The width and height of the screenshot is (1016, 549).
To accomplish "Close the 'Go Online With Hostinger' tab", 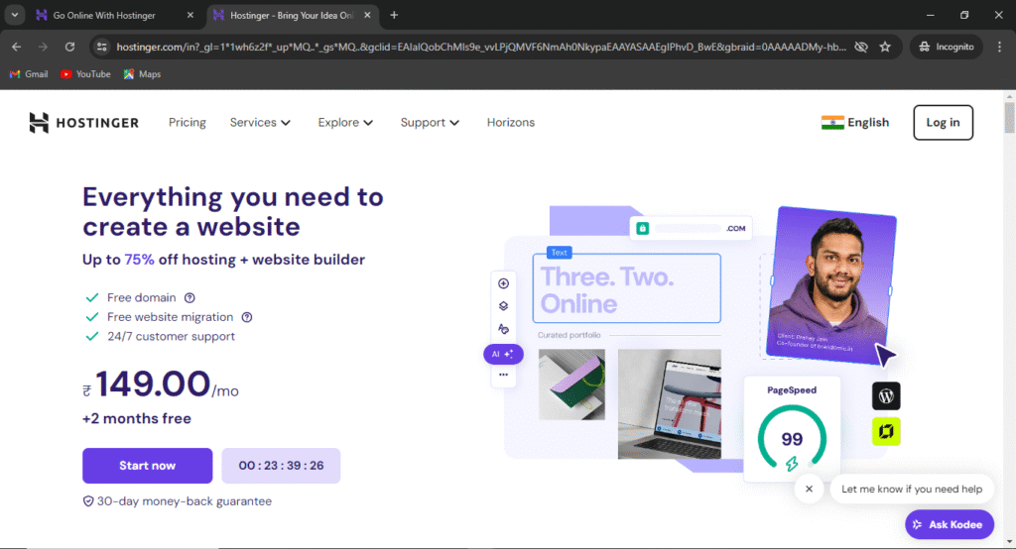I will coord(190,15).
